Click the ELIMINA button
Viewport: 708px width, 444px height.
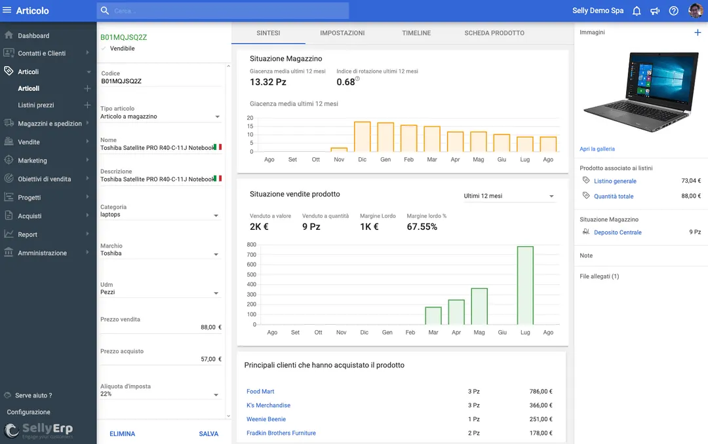123,434
